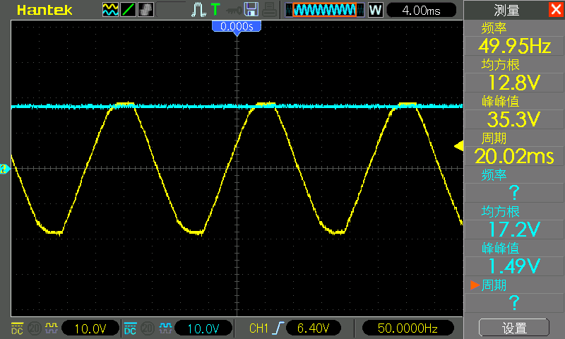Select the yellow 频率 49.95Hz measurement item
Screen dimensions: 565x339
point(513,40)
